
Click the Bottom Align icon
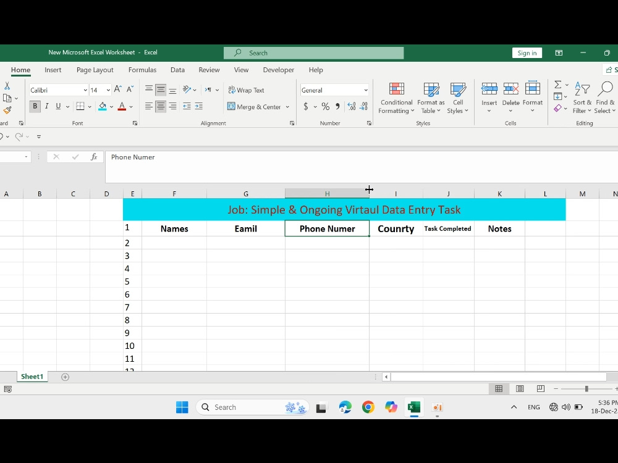point(172,91)
